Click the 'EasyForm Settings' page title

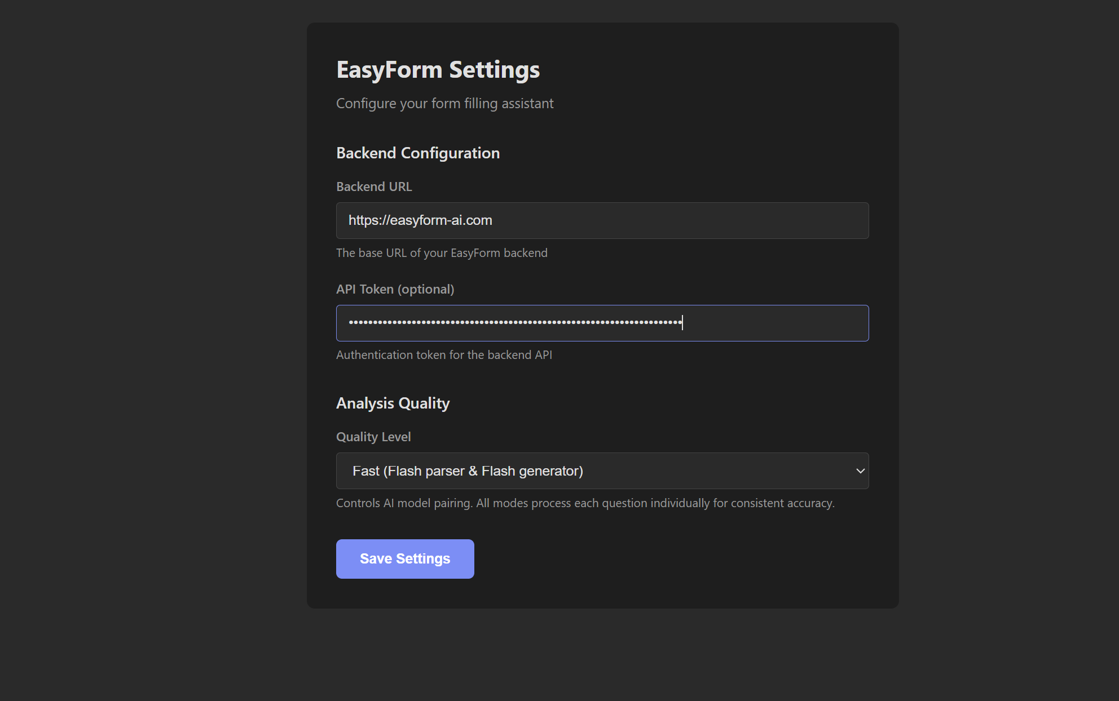(x=438, y=70)
